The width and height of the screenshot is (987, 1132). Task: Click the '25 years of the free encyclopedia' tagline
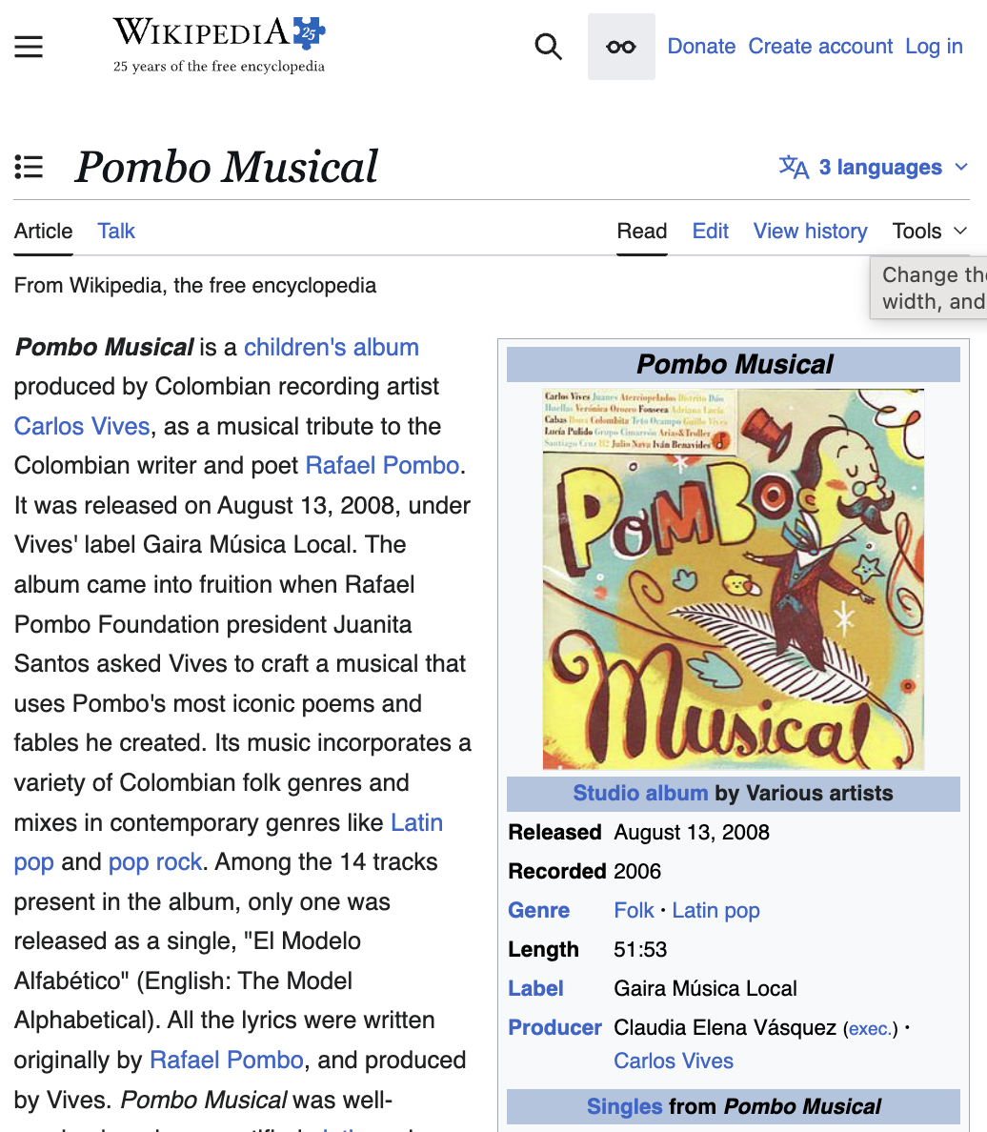pos(219,67)
